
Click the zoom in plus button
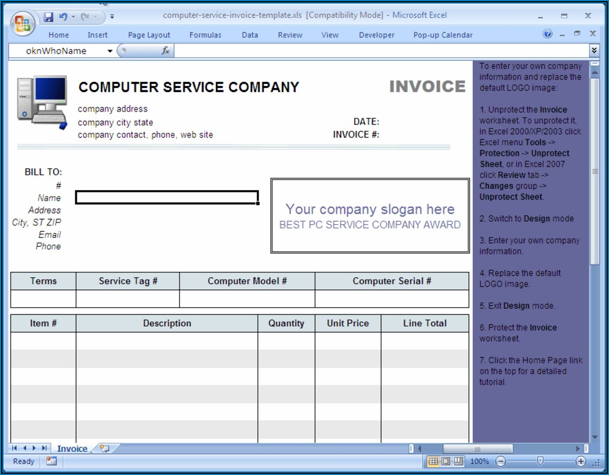click(x=581, y=461)
